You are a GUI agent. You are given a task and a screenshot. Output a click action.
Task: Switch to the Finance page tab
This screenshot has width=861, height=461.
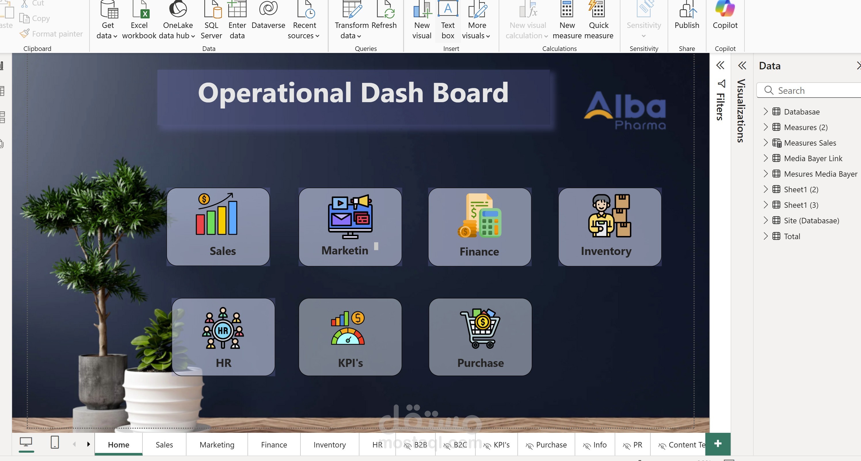[274, 444]
